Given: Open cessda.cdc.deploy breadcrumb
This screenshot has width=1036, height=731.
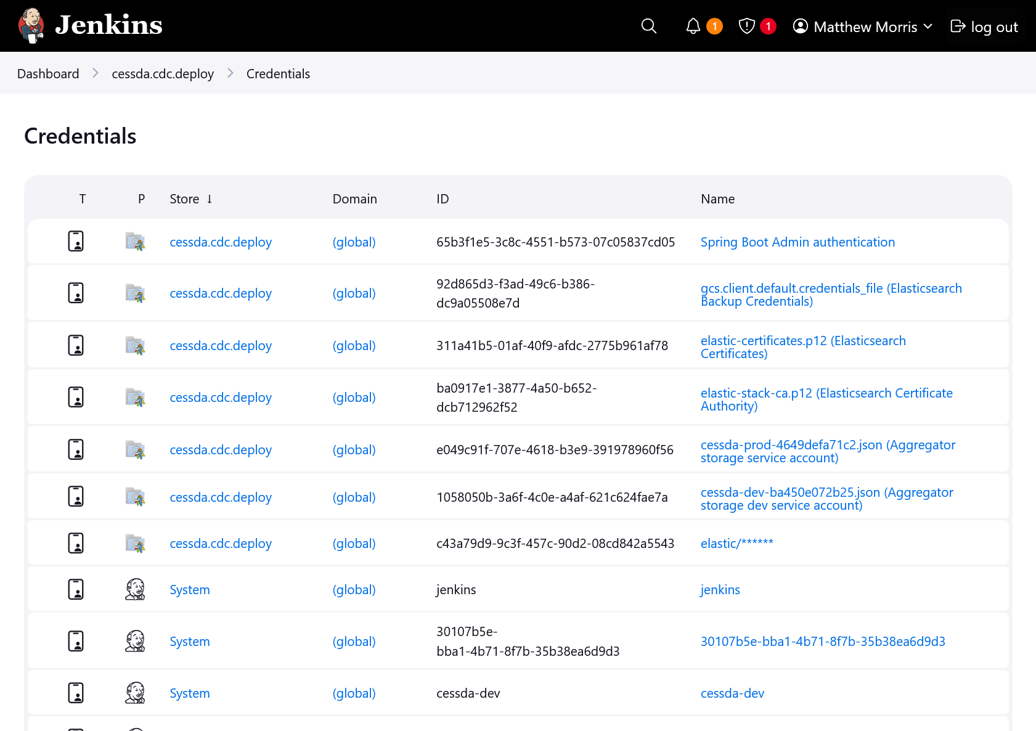Looking at the screenshot, I should [x=163, y=74].
